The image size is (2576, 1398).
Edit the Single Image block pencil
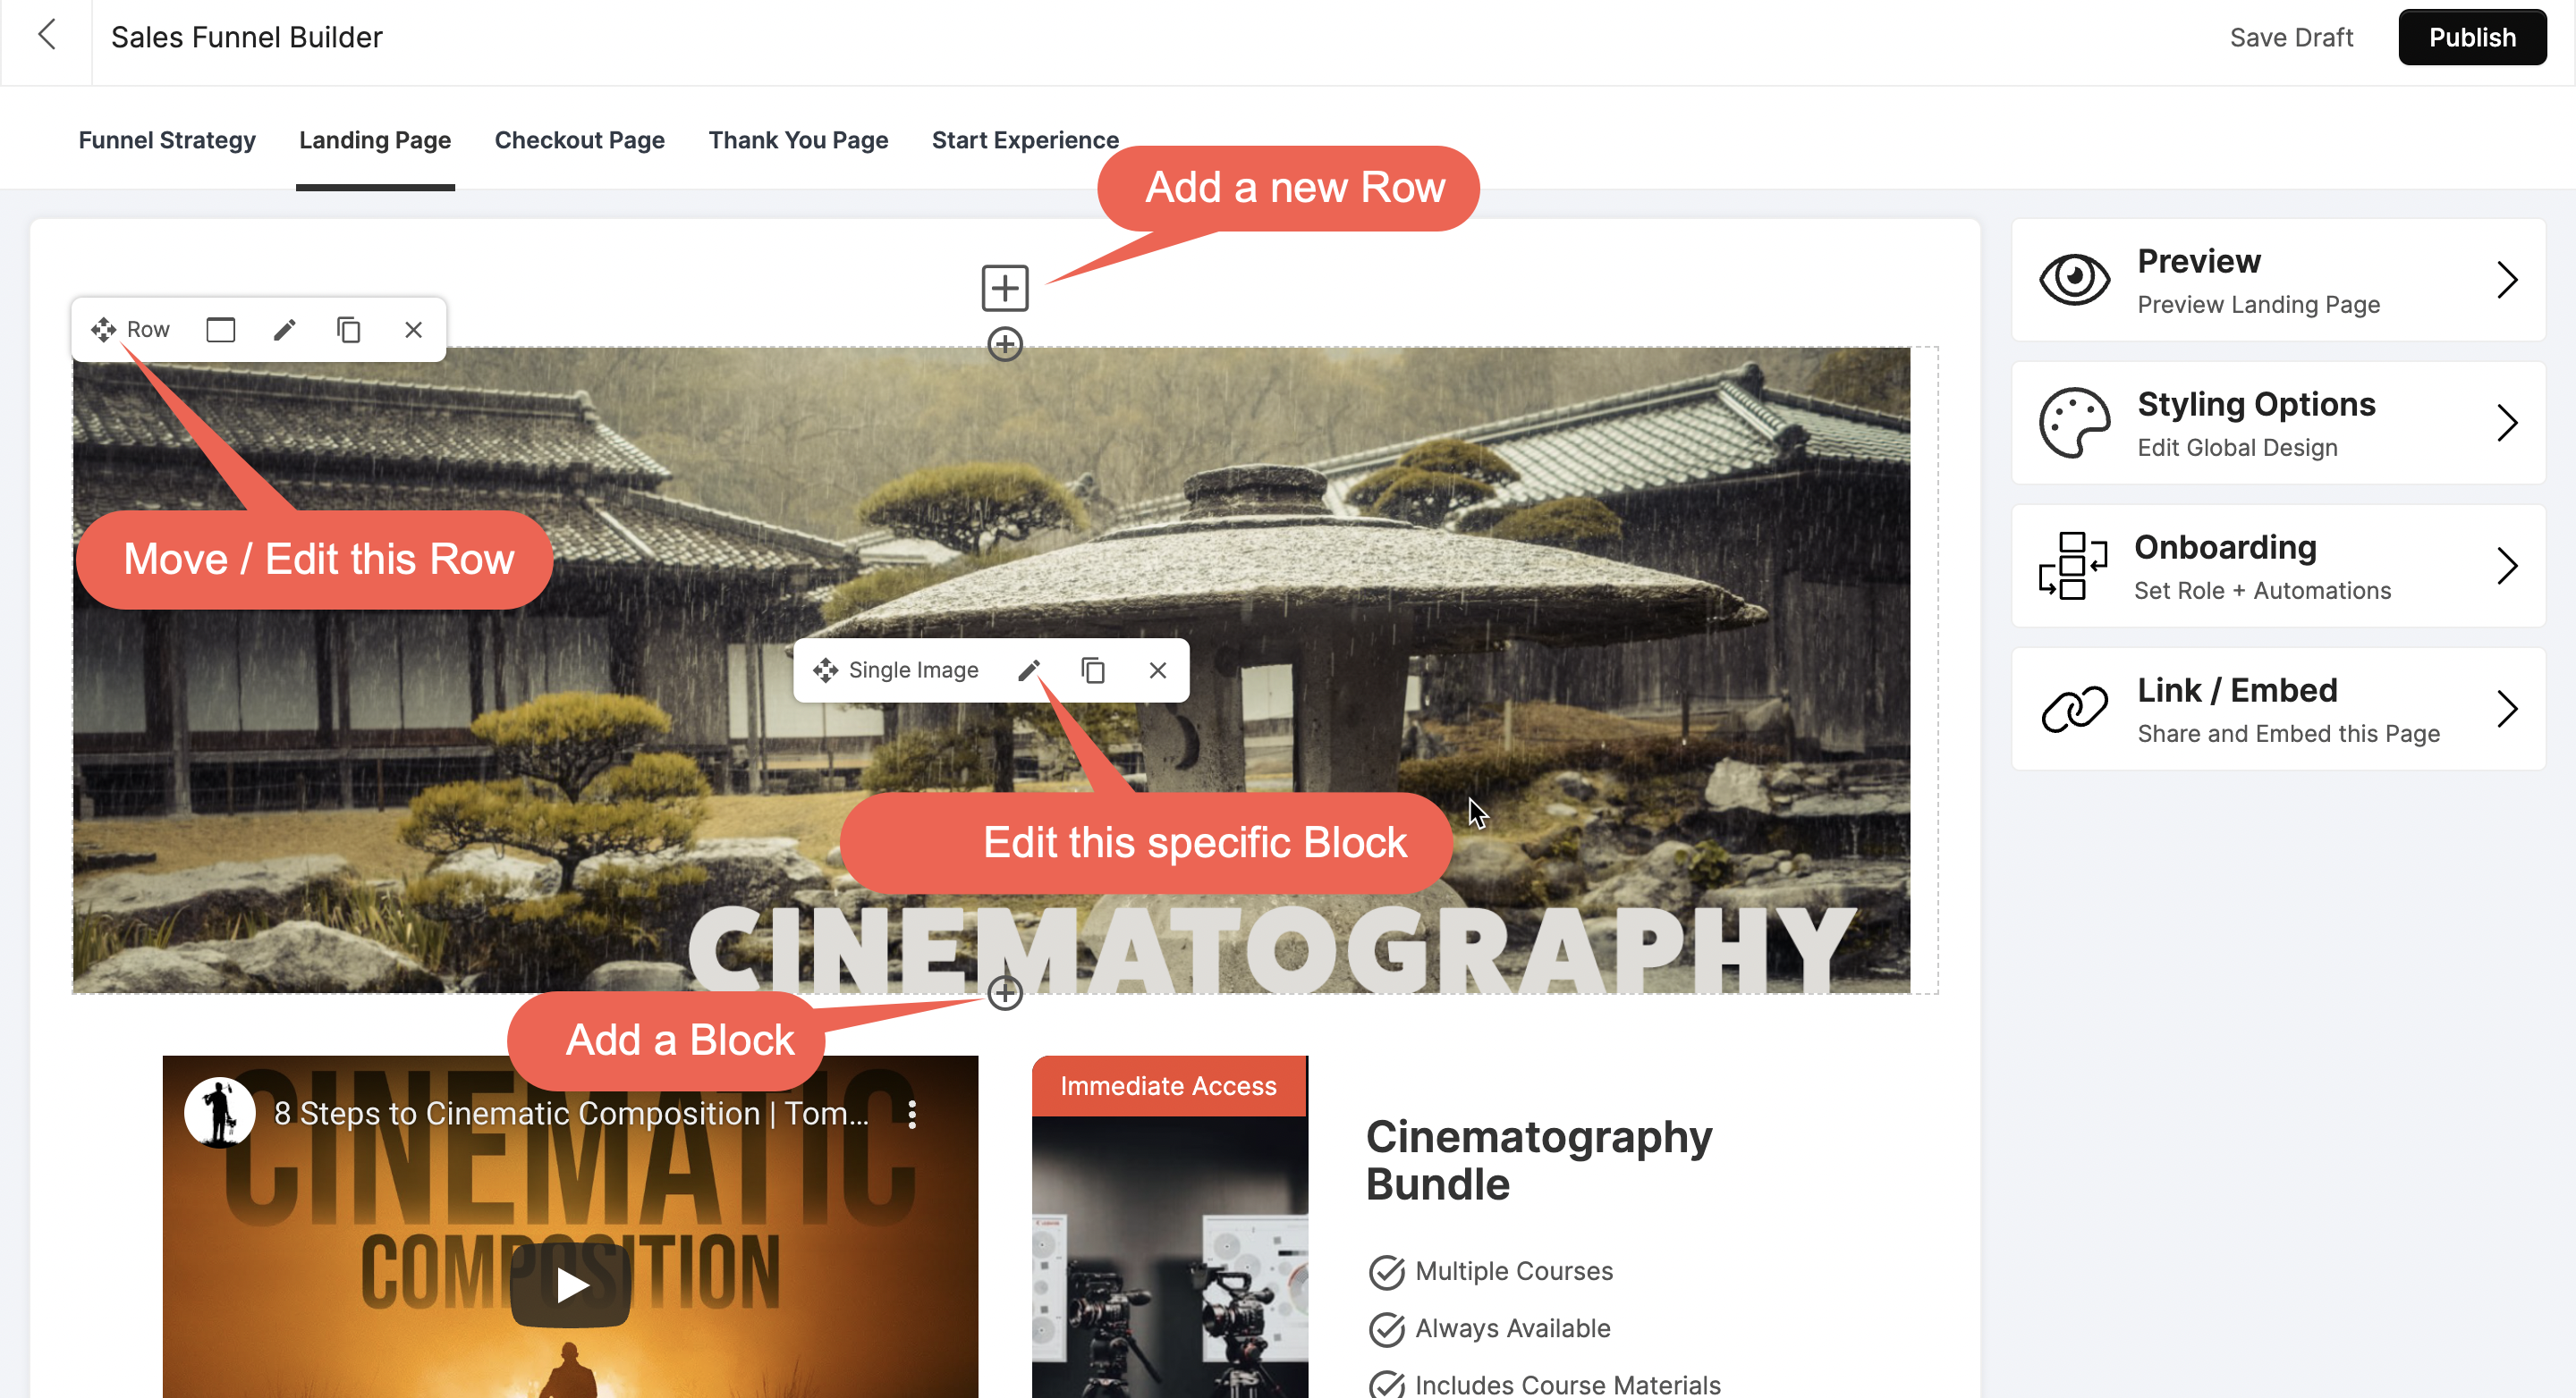(x=1029, y=670)
